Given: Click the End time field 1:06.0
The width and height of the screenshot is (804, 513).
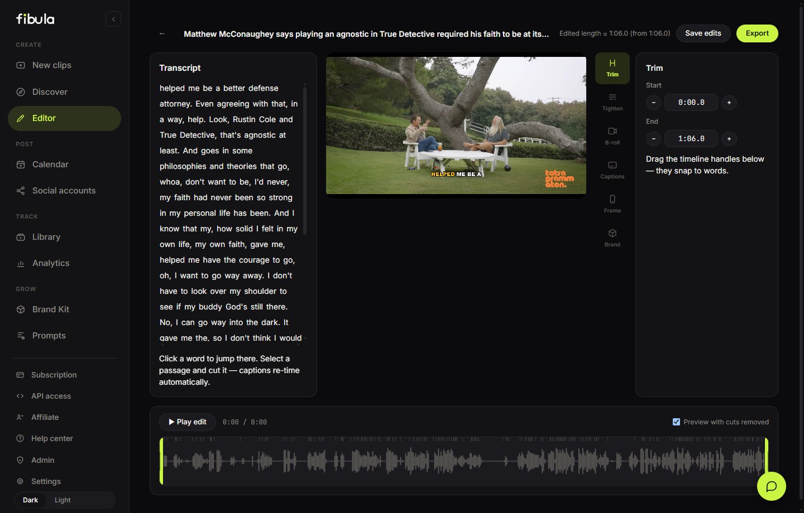Looking at the screenshot, I should pos(691,139).
